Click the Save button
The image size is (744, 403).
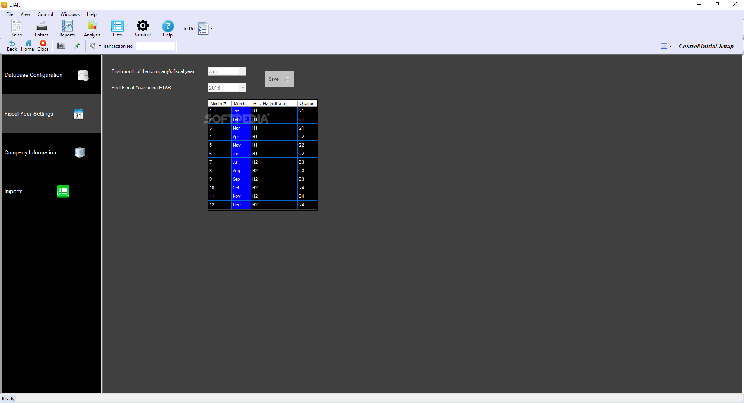point(279,79)
